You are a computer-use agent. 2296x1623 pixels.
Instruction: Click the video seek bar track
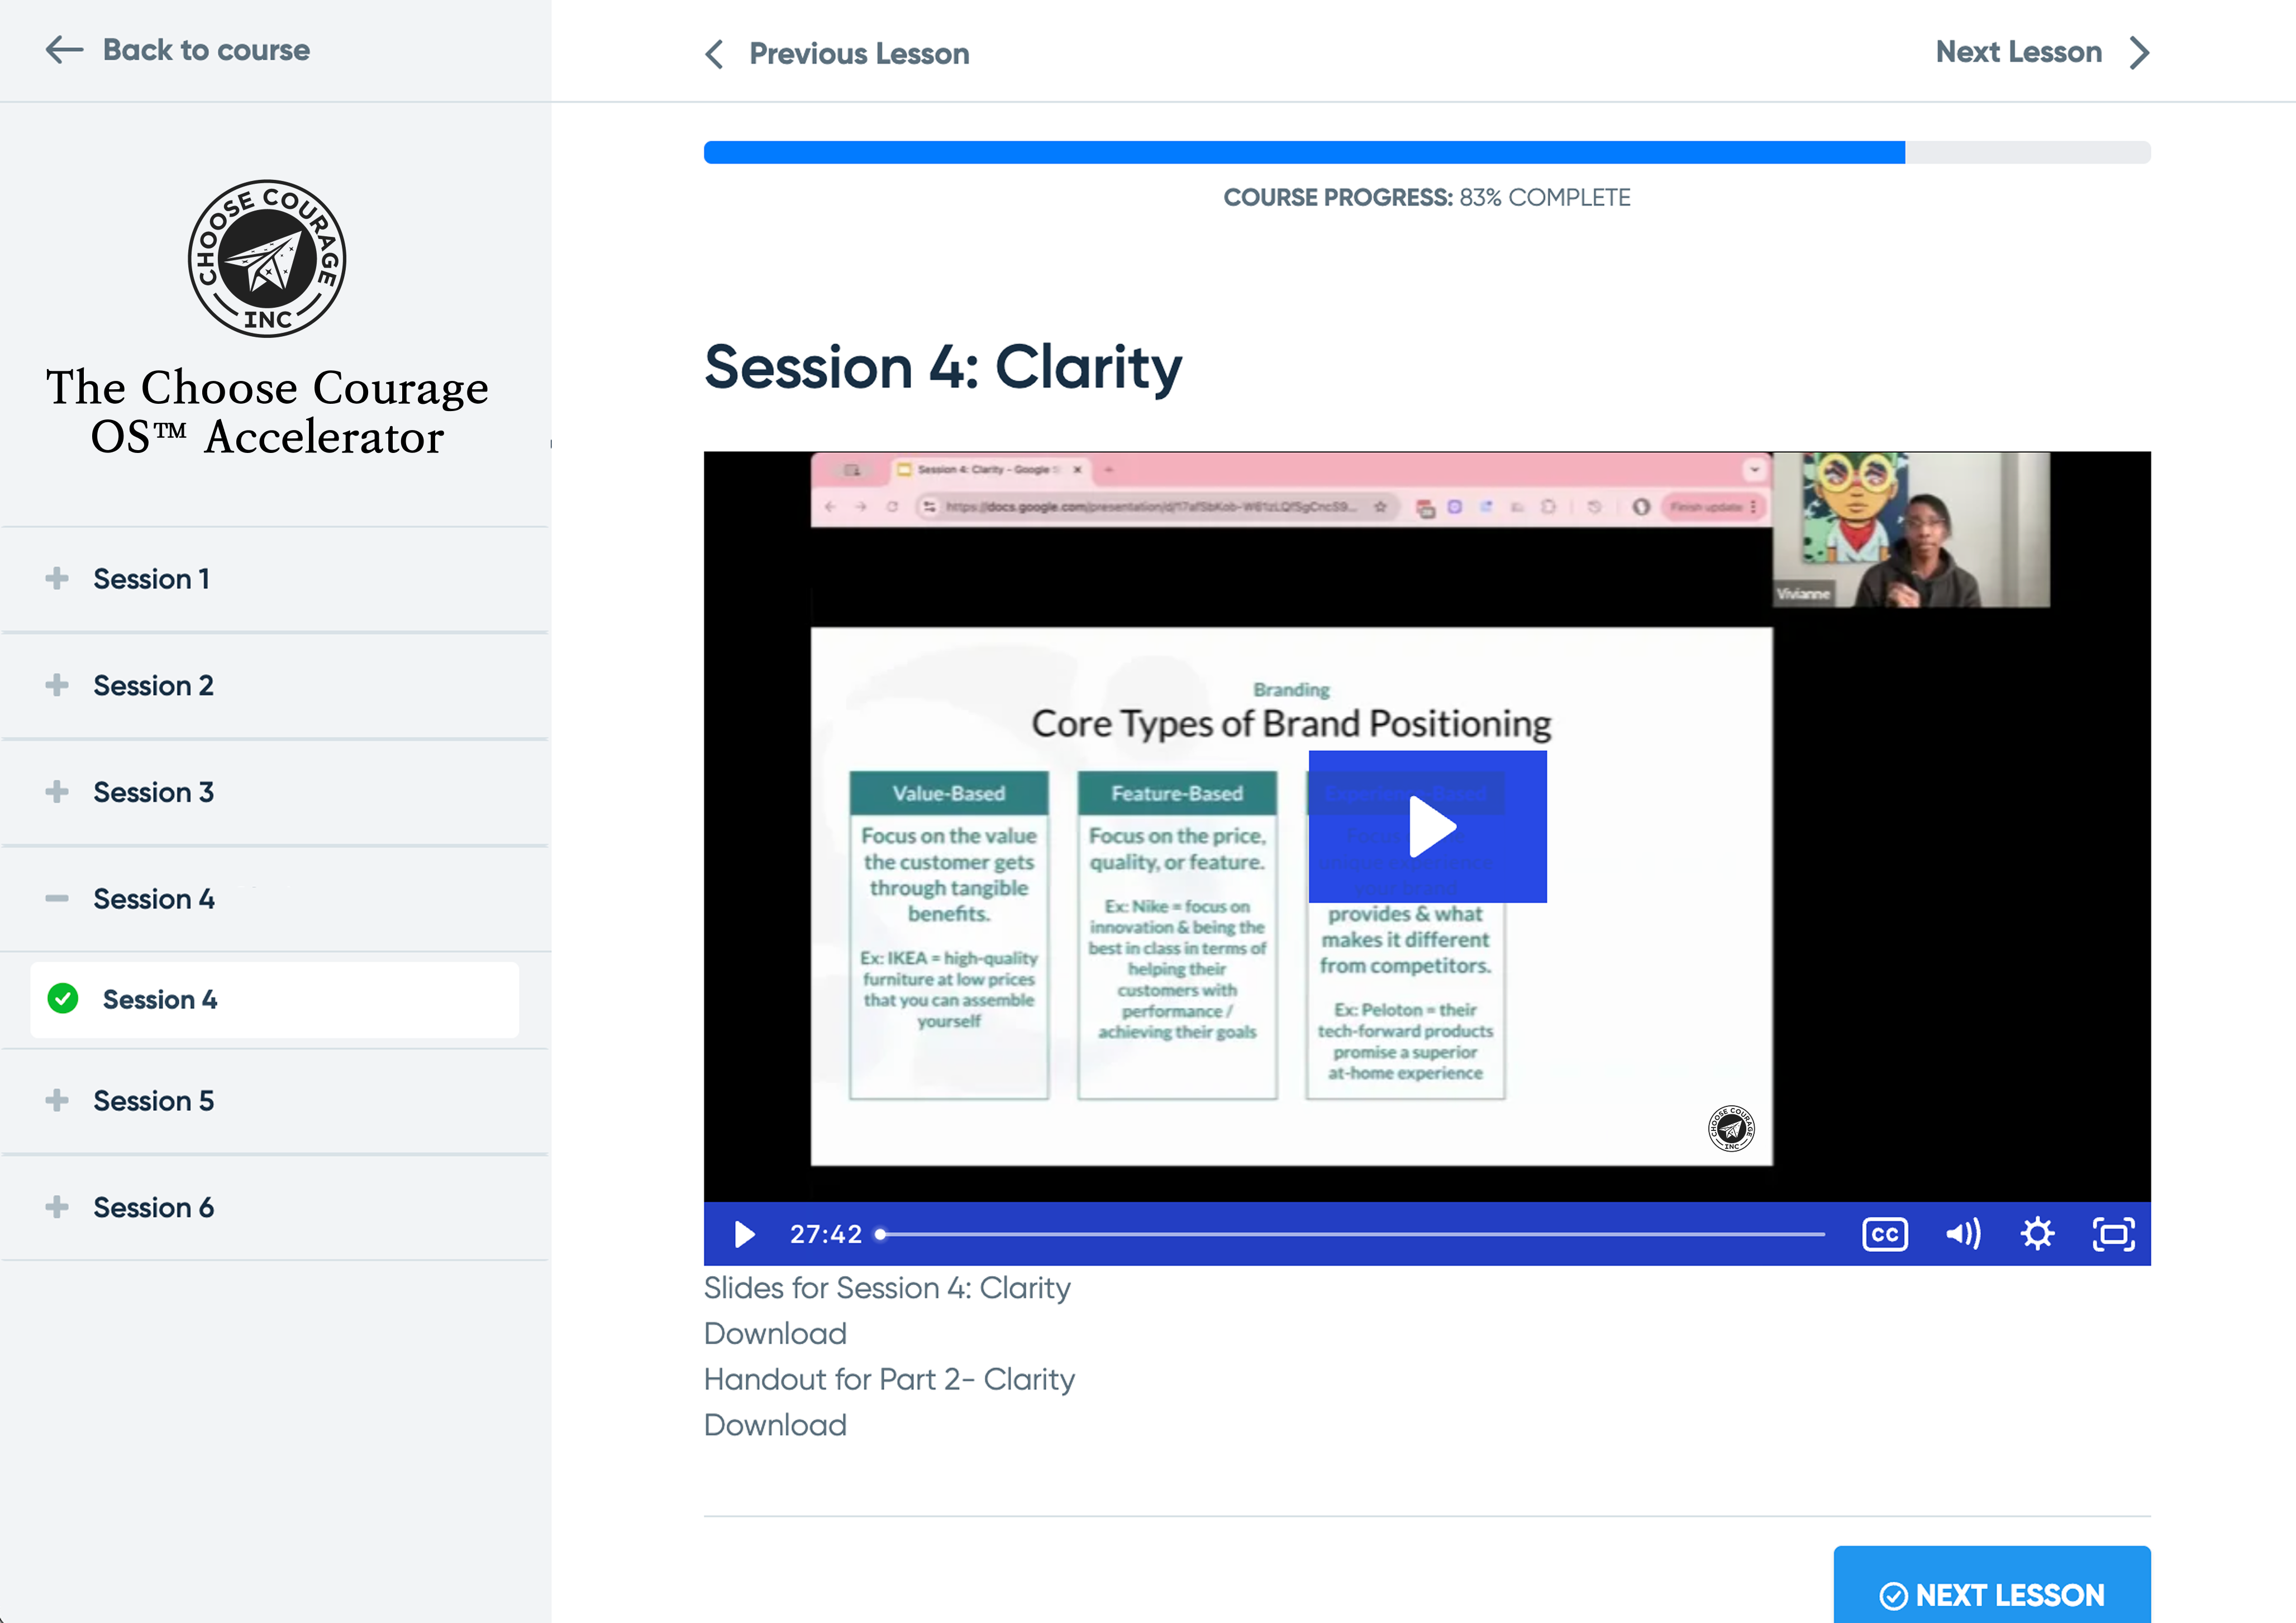pos(1352,1235)
